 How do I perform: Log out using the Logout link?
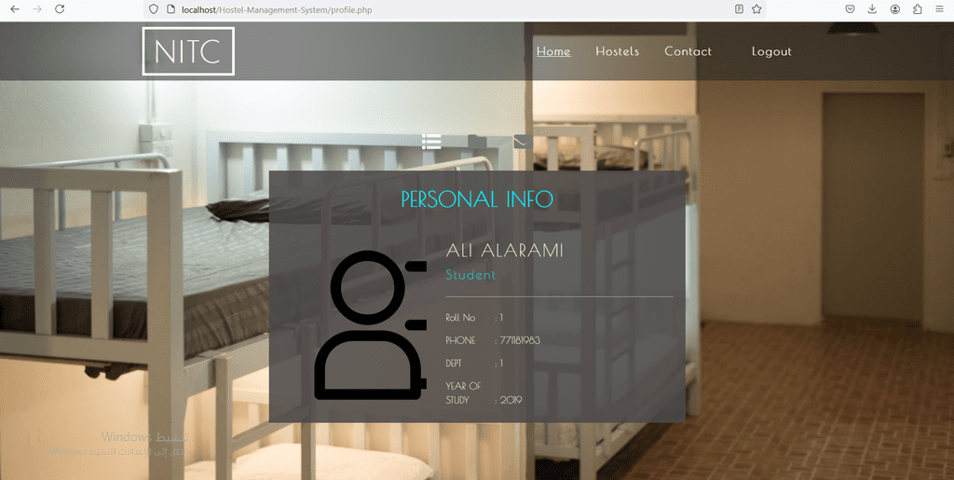[771, 51]
